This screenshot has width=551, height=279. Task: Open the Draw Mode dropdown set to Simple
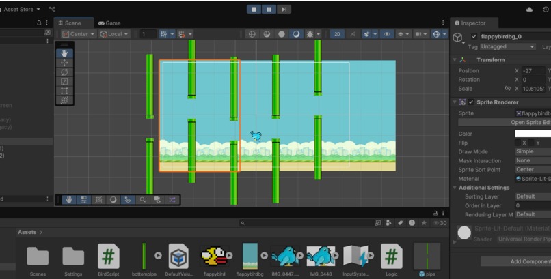coord(533,151)
